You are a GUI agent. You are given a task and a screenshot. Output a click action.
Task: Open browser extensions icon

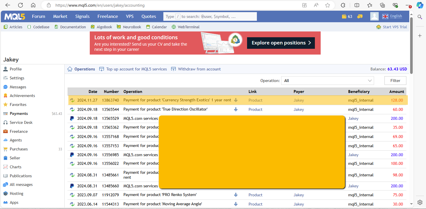pos(343,5)
